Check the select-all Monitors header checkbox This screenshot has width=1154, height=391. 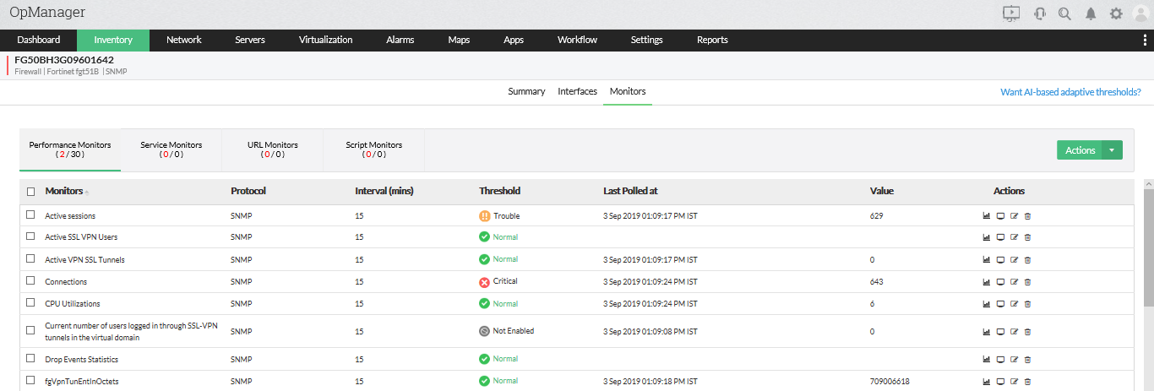[x=30, y=192]
